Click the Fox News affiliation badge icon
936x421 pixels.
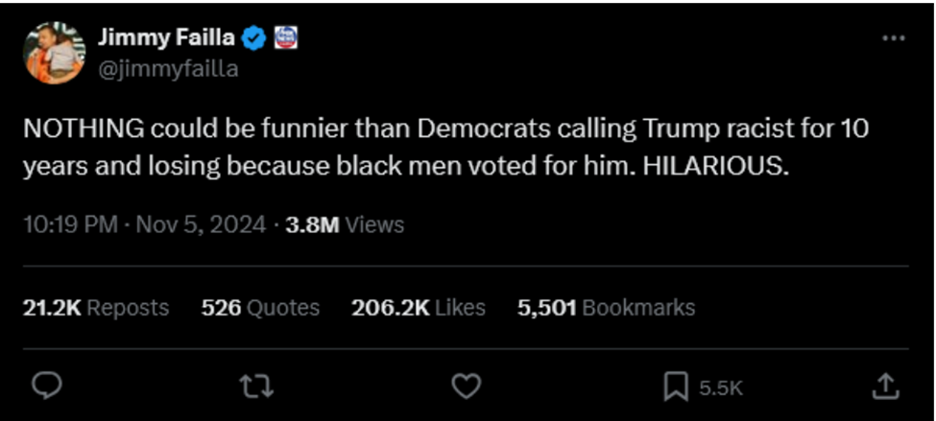pos(286,38)
